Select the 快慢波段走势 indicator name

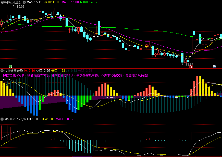14,71
